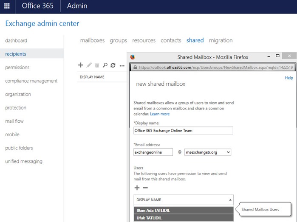Screen dimensions: 297x222
Task: Click the search magnifier icon in toolbar
Action: [105, 65]
